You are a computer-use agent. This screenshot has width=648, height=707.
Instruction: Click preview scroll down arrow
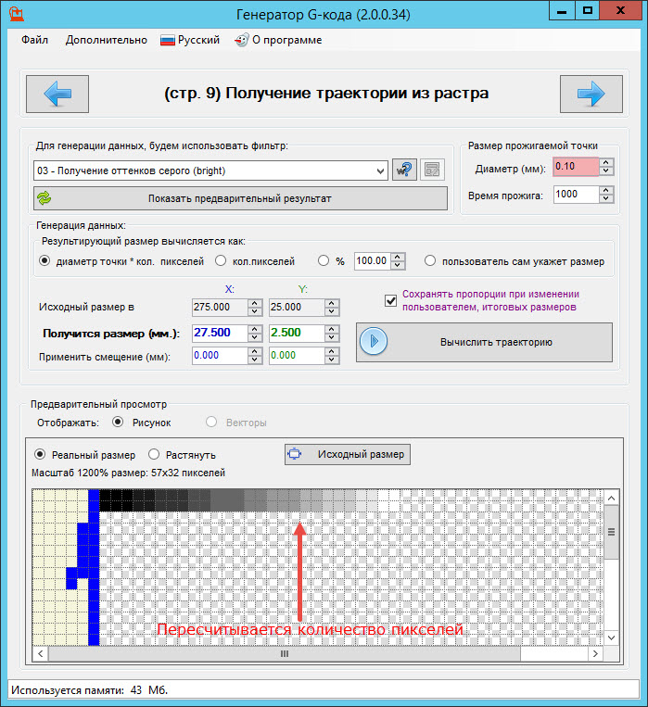coord(612,638)
